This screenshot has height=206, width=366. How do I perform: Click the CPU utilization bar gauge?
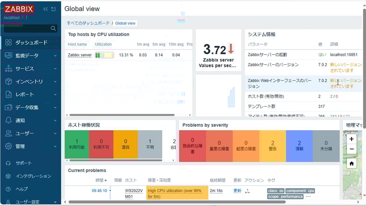pyautogui.click(x=105, y=55)
